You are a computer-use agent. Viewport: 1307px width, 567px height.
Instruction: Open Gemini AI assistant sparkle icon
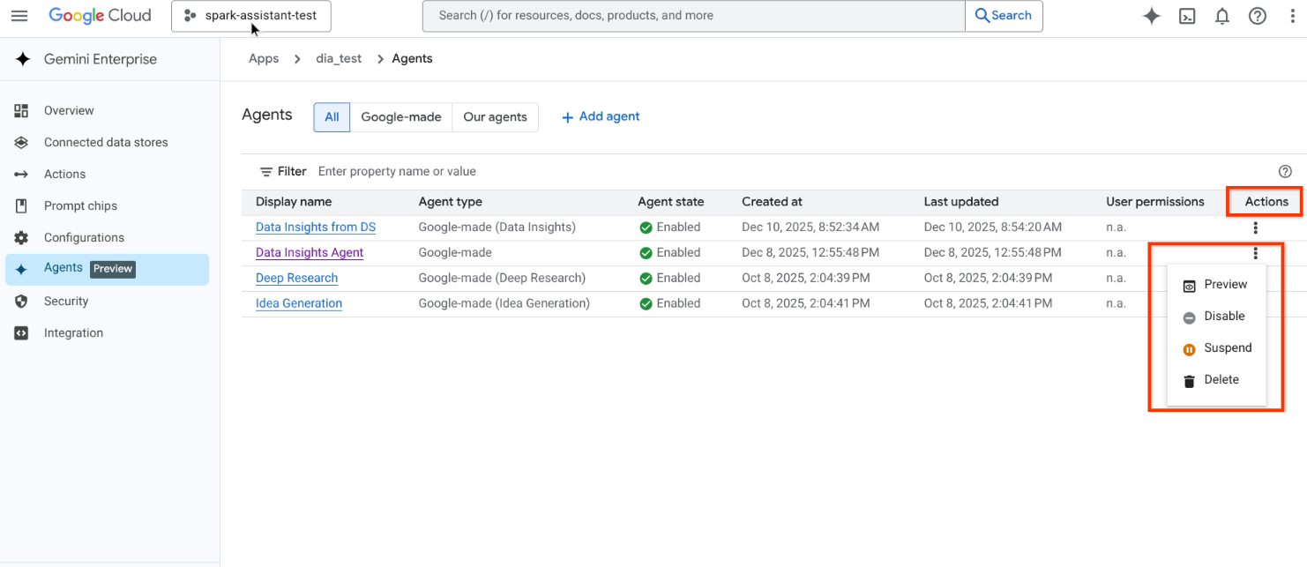1151,16
